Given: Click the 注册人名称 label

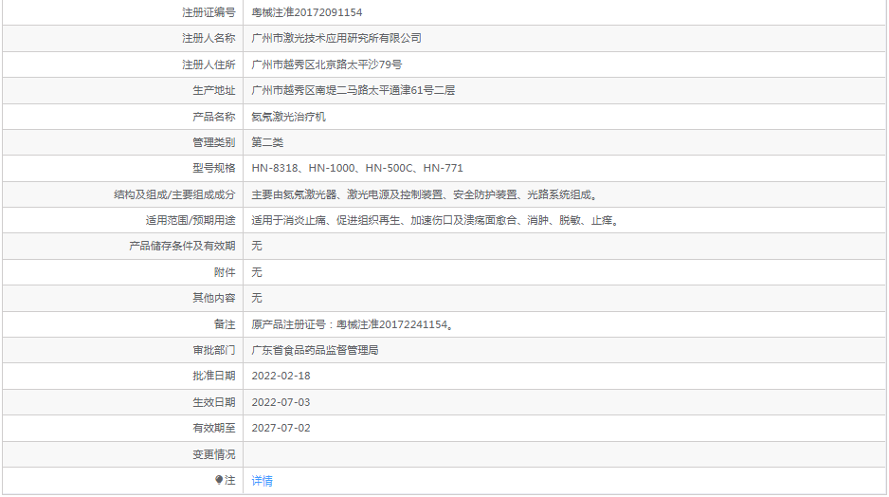Looking at the screenshot, I should point(209,38).
